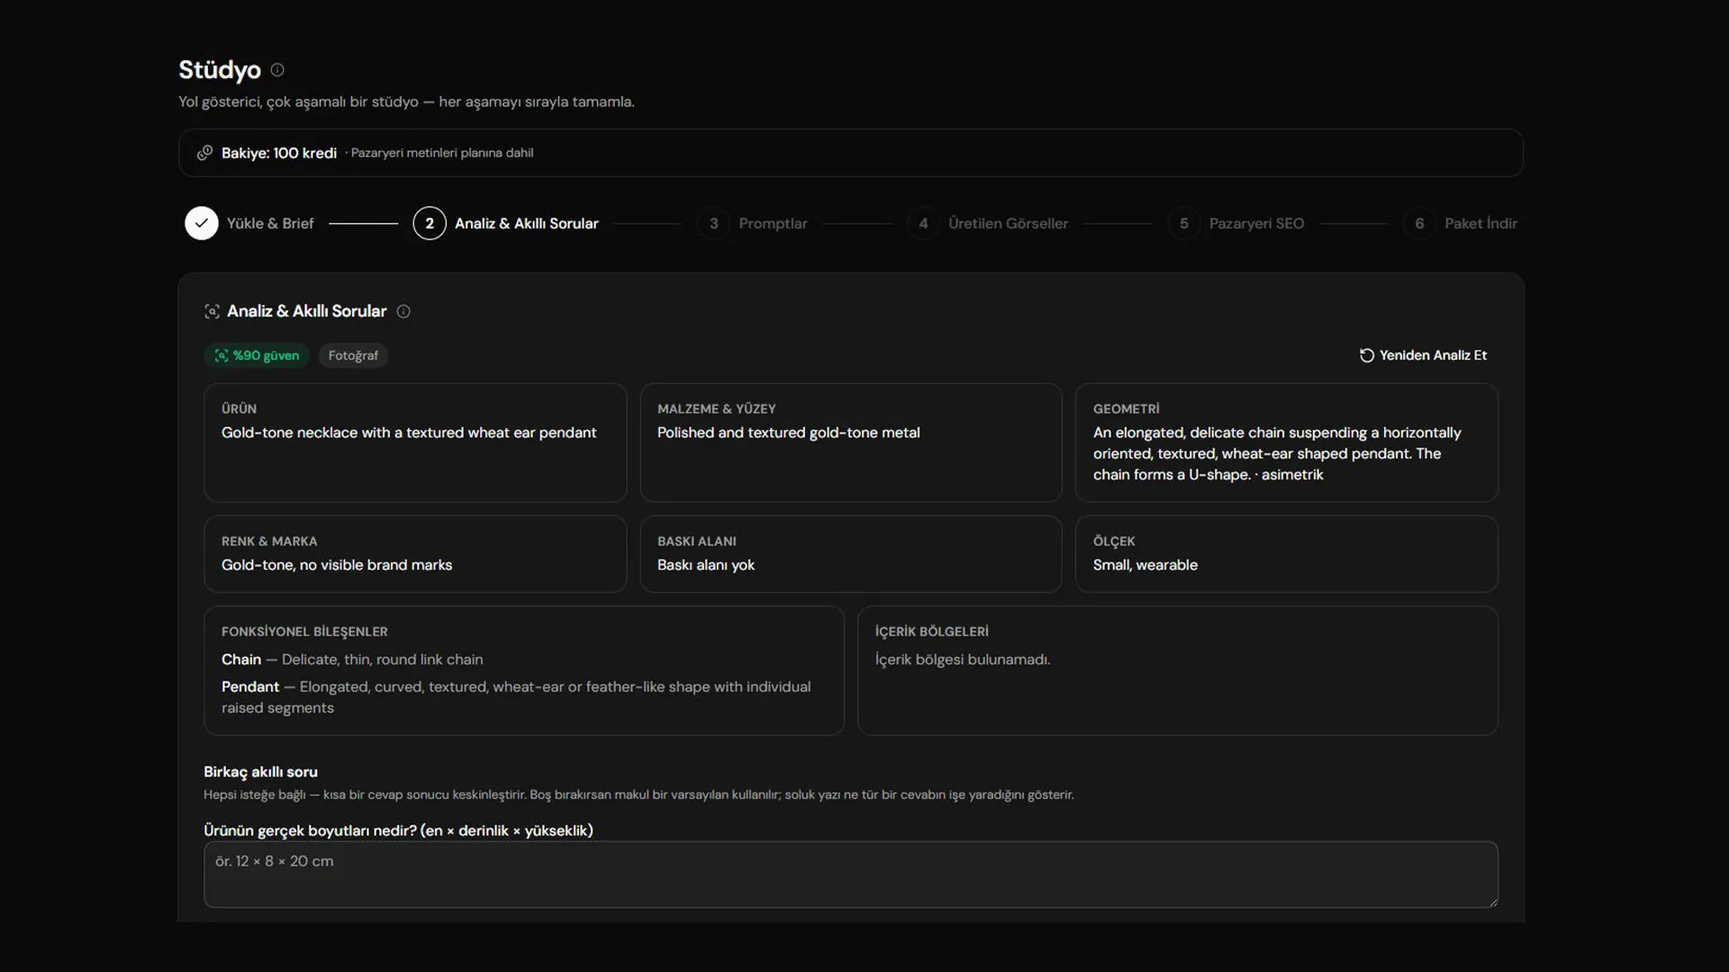Screen dimensions: 1729x972
Task: Select the GEOMETRİ analysis card
Action: point(1287,443)
